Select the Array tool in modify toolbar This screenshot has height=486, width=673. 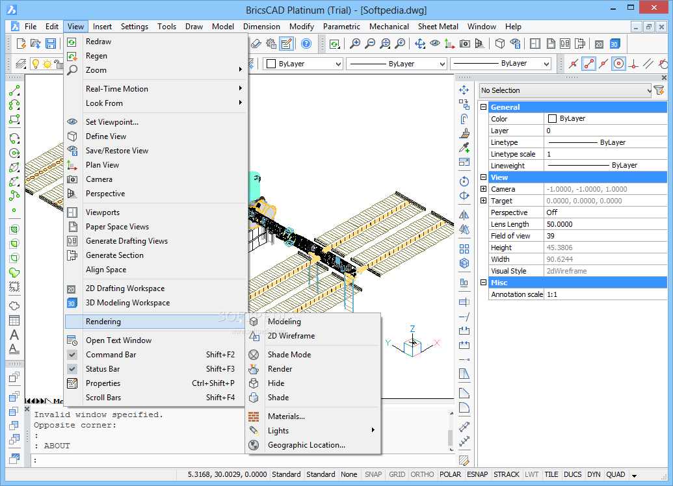click(464, 249)
